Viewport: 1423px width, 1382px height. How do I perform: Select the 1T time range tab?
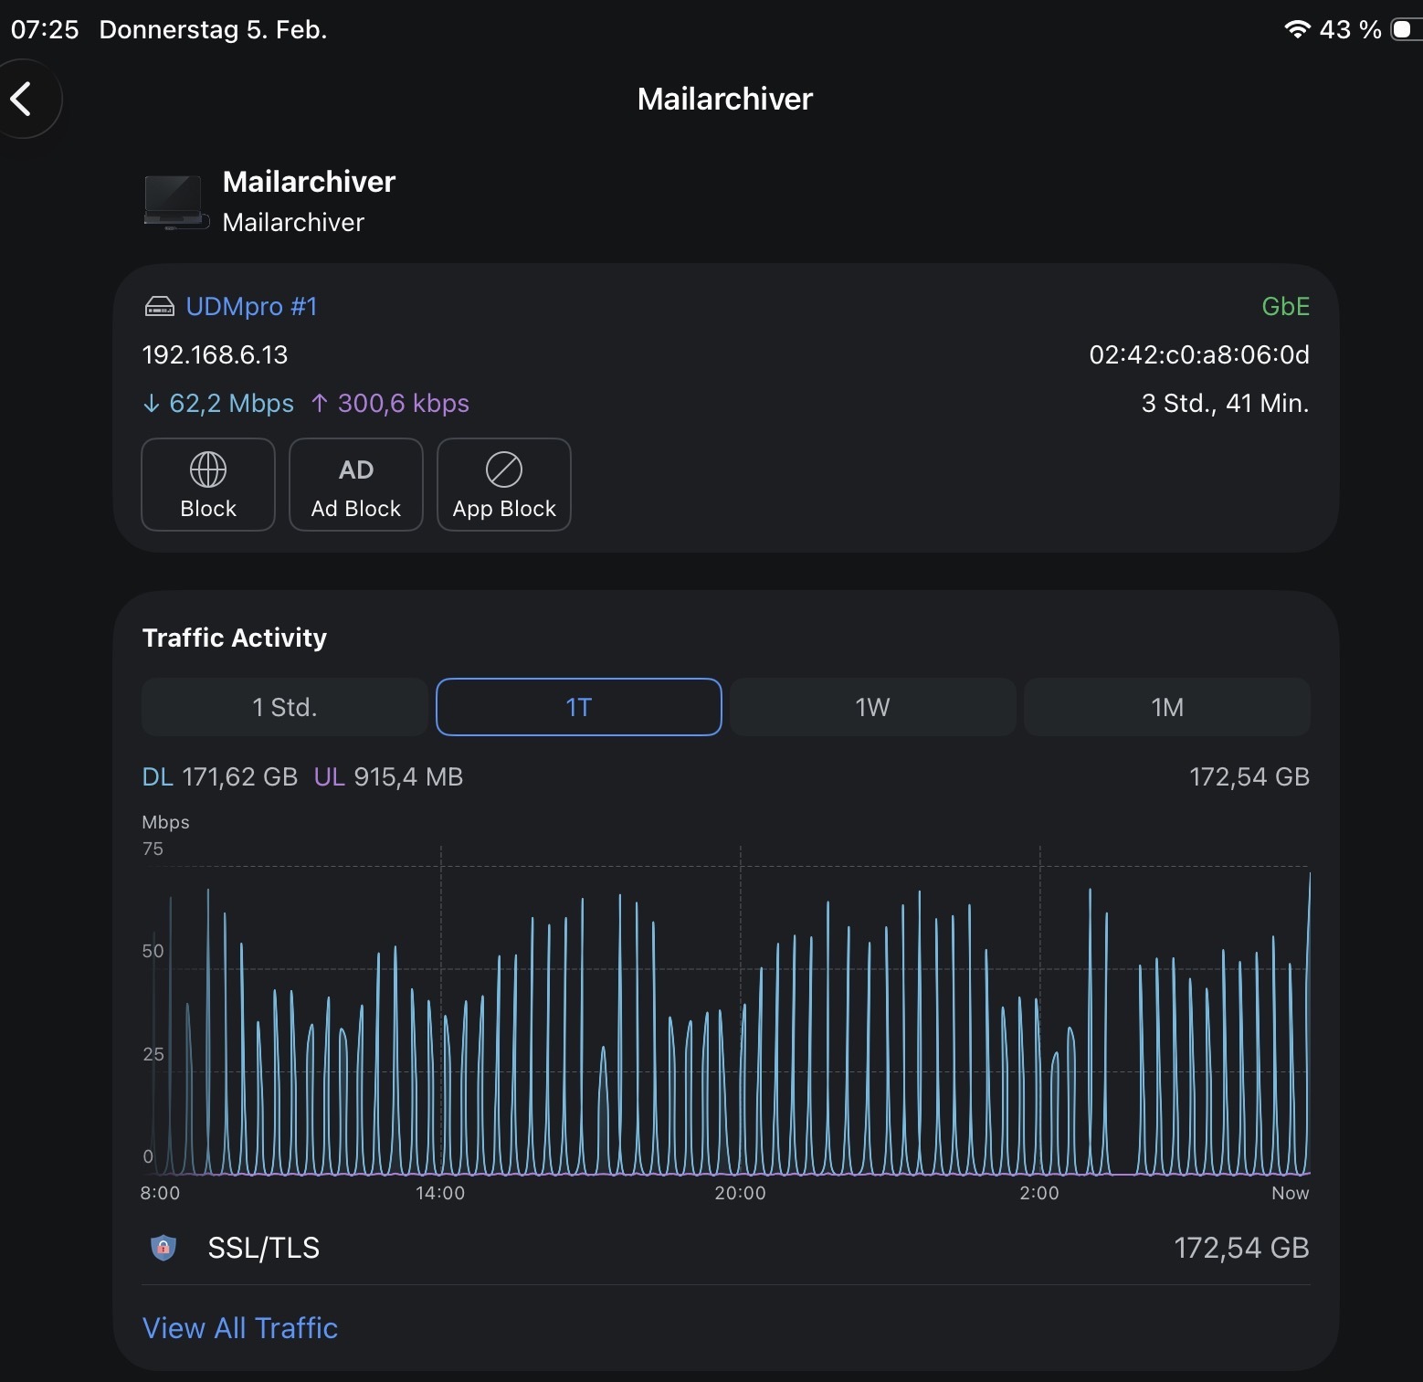point(578,707)
